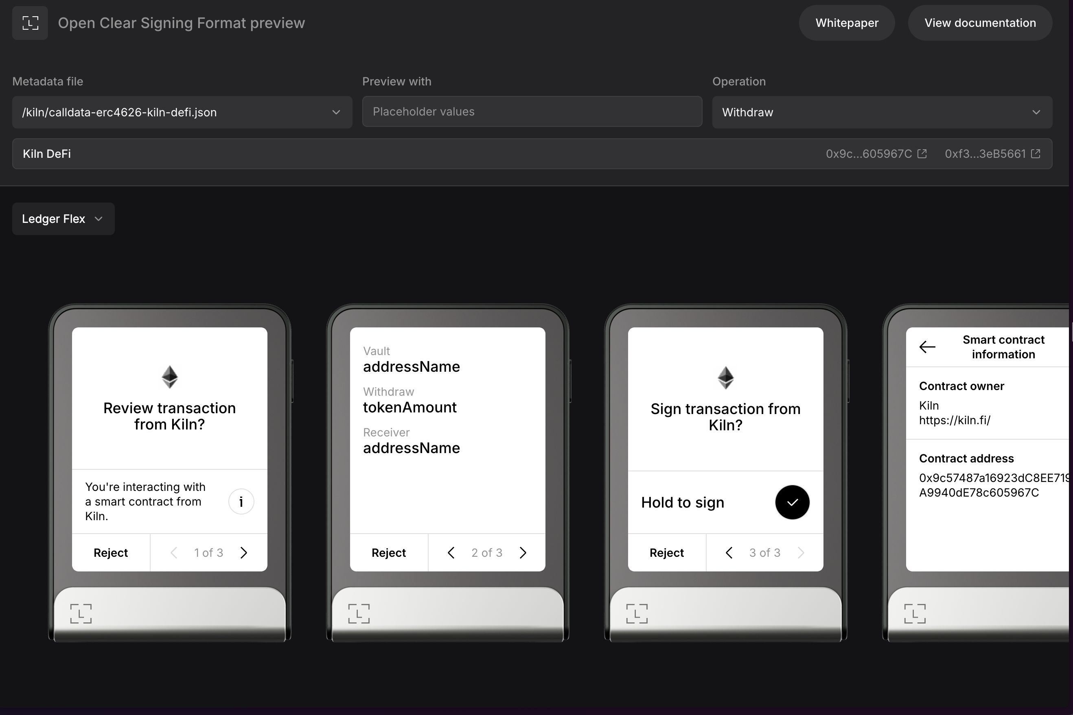Open the Ledger Flex device selector
The width and height of the screenshot is (1073, 715).
[63, 219]
